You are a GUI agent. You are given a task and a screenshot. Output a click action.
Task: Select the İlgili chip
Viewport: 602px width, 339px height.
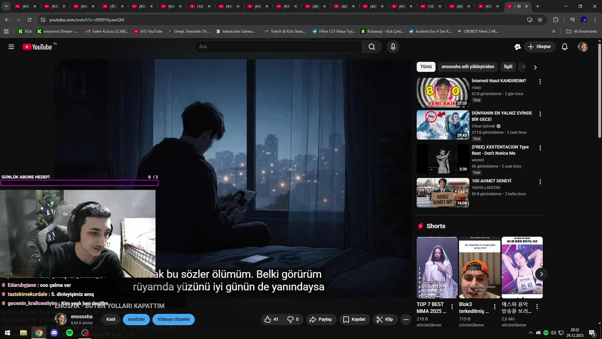point(508,67)
